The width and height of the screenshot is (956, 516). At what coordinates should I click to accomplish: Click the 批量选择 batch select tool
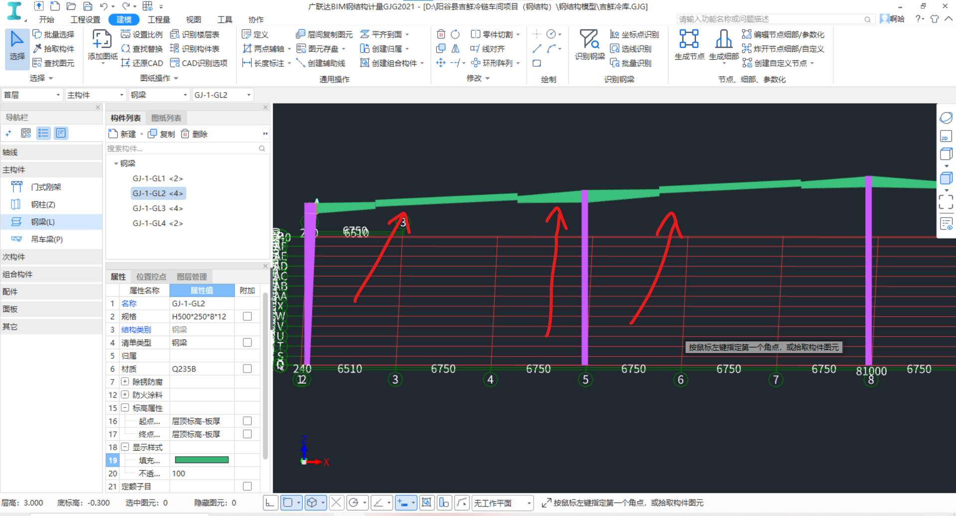(53, 34)
